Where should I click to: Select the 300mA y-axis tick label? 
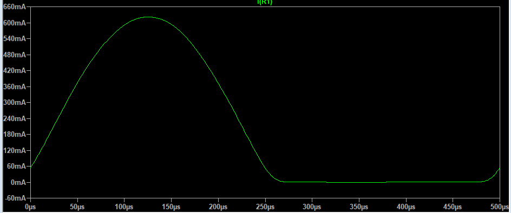tap(14, 103)
